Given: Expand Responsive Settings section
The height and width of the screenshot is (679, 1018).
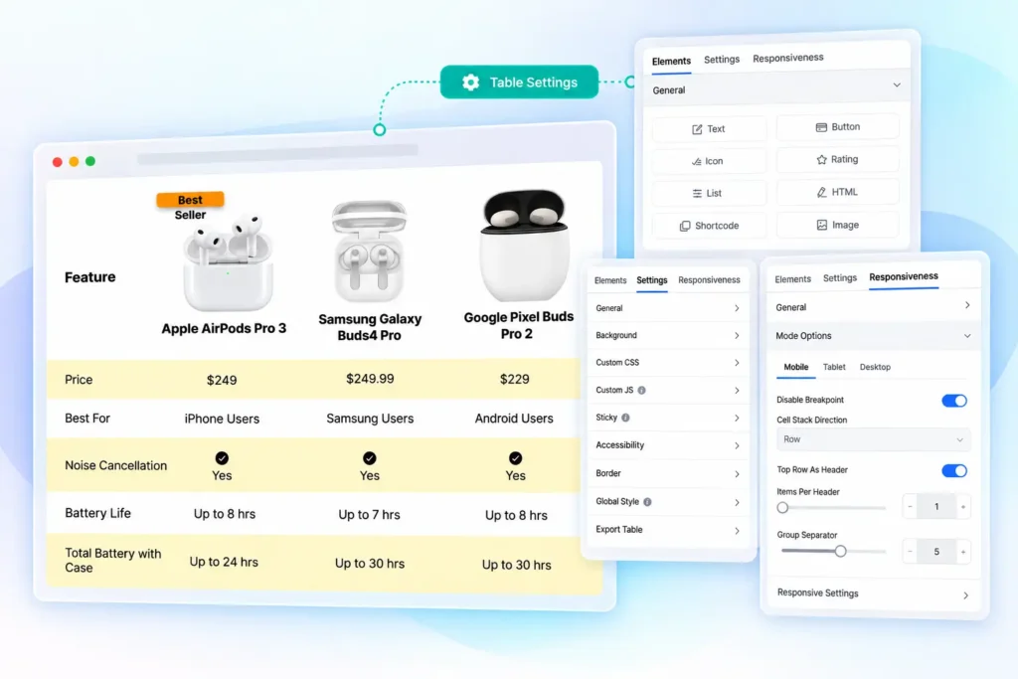Looking at the screenshot, I should [x=873, y=594].
